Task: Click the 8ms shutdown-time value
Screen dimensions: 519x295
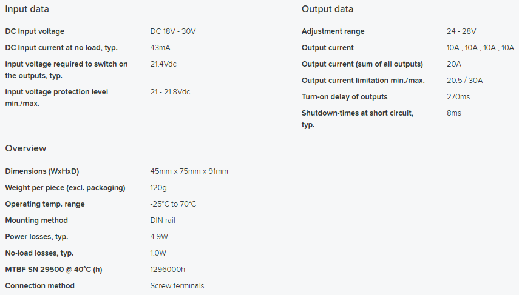Action: click(x=454, y=113)
